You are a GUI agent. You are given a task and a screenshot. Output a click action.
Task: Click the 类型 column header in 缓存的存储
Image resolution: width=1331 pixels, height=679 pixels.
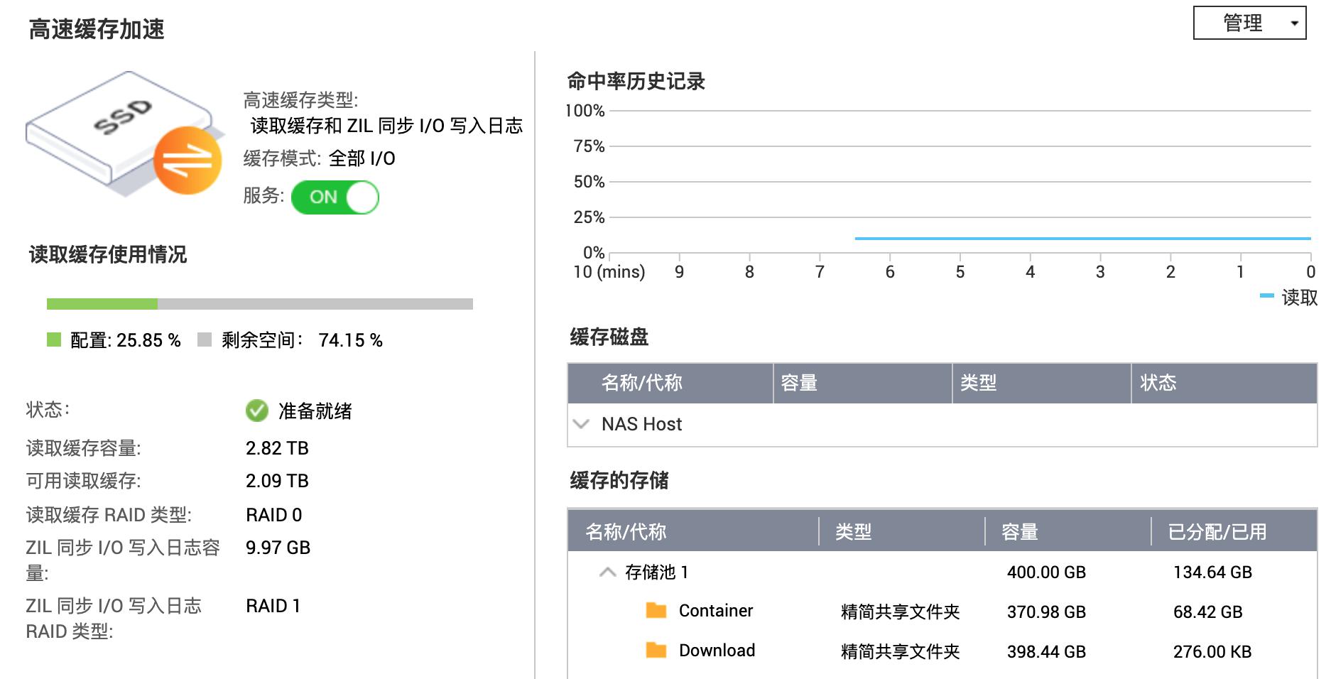coord(854,532)
